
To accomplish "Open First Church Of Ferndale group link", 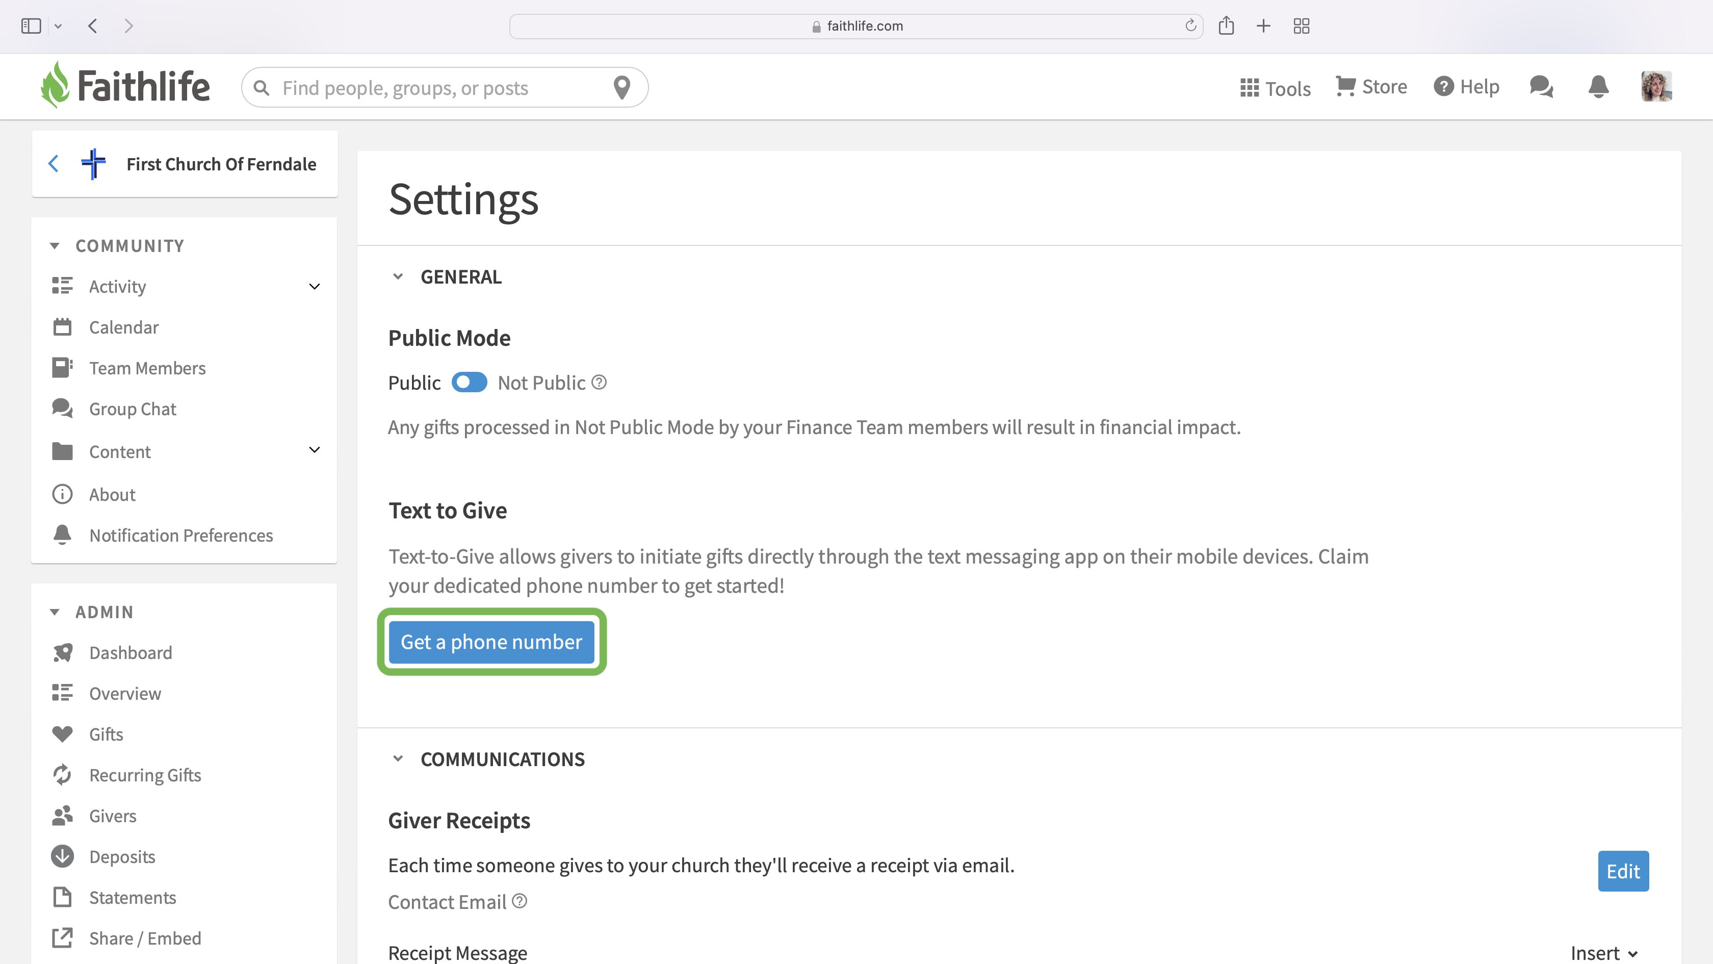I will [221, 164].
